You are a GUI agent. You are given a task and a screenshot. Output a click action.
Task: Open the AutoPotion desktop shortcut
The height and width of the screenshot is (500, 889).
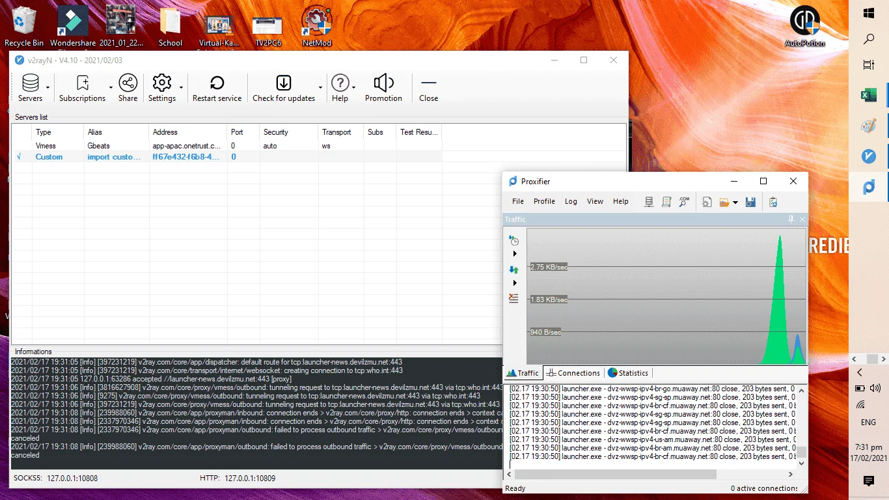click(804, 27)
